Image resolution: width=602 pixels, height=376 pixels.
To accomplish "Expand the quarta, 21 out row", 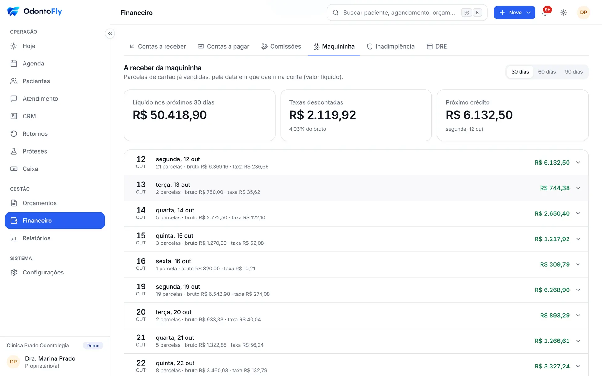I will (x=356, y=341).
